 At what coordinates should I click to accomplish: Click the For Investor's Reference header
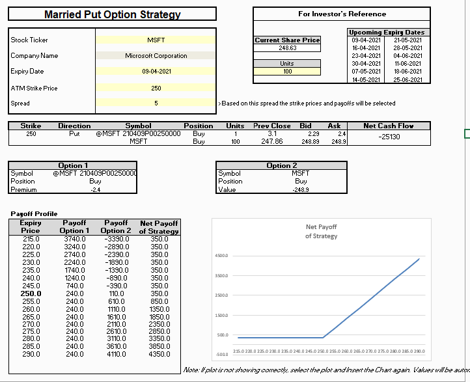point(342,14)
